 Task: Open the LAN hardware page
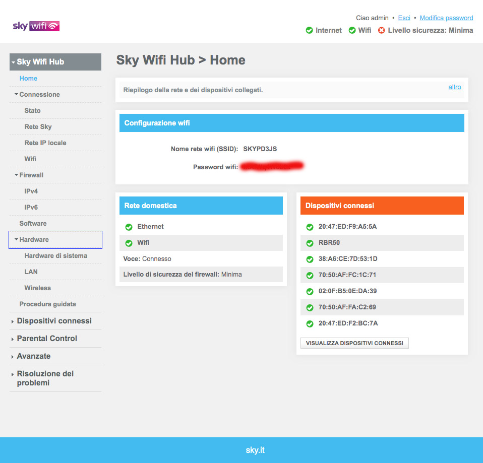[x=31, y=272]
